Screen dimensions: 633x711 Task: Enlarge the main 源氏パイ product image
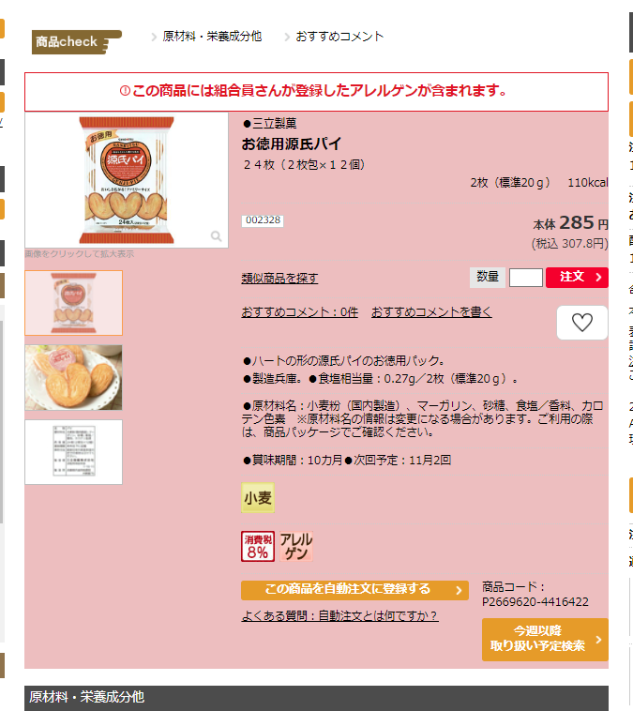(x=127, y=180)
